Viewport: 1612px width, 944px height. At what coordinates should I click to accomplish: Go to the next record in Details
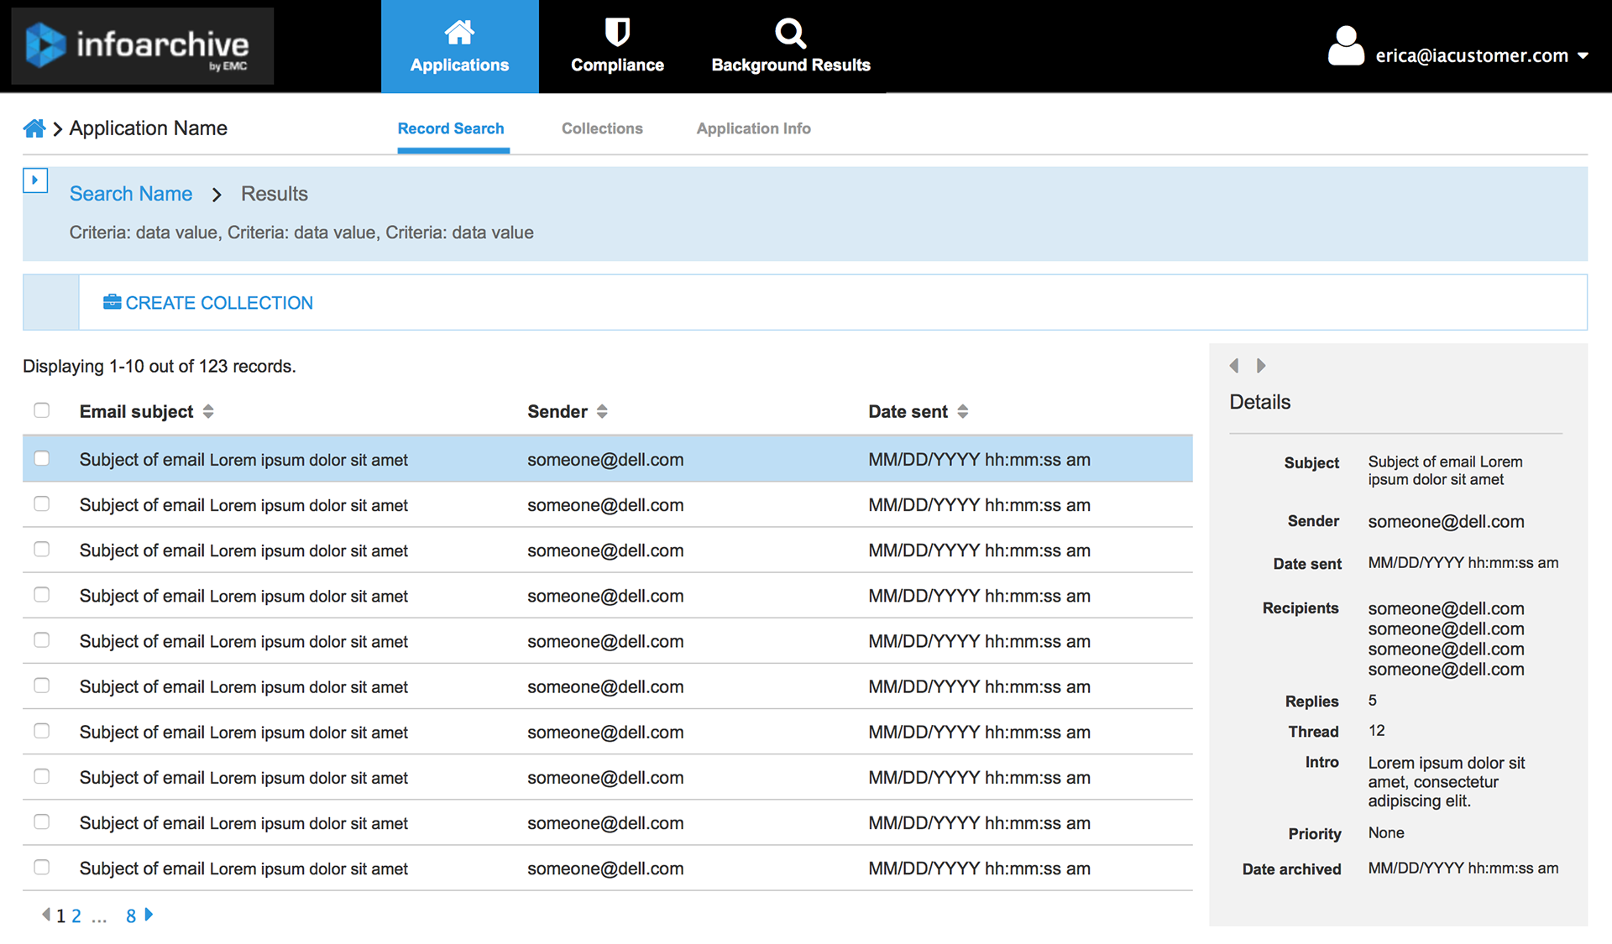(x=1261, y=366)
